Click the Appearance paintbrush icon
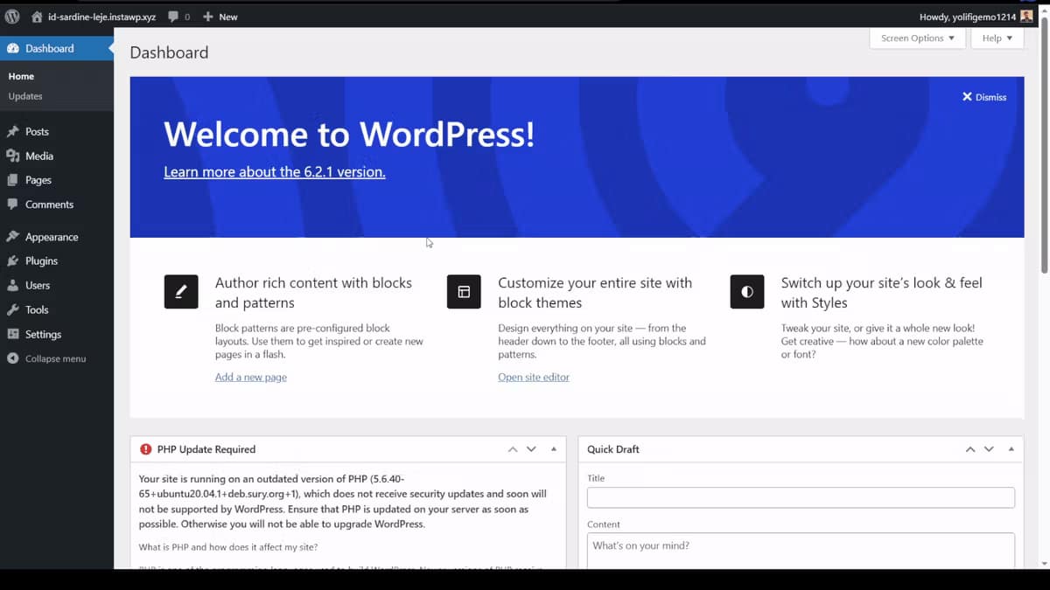 (x=15, y=236)
